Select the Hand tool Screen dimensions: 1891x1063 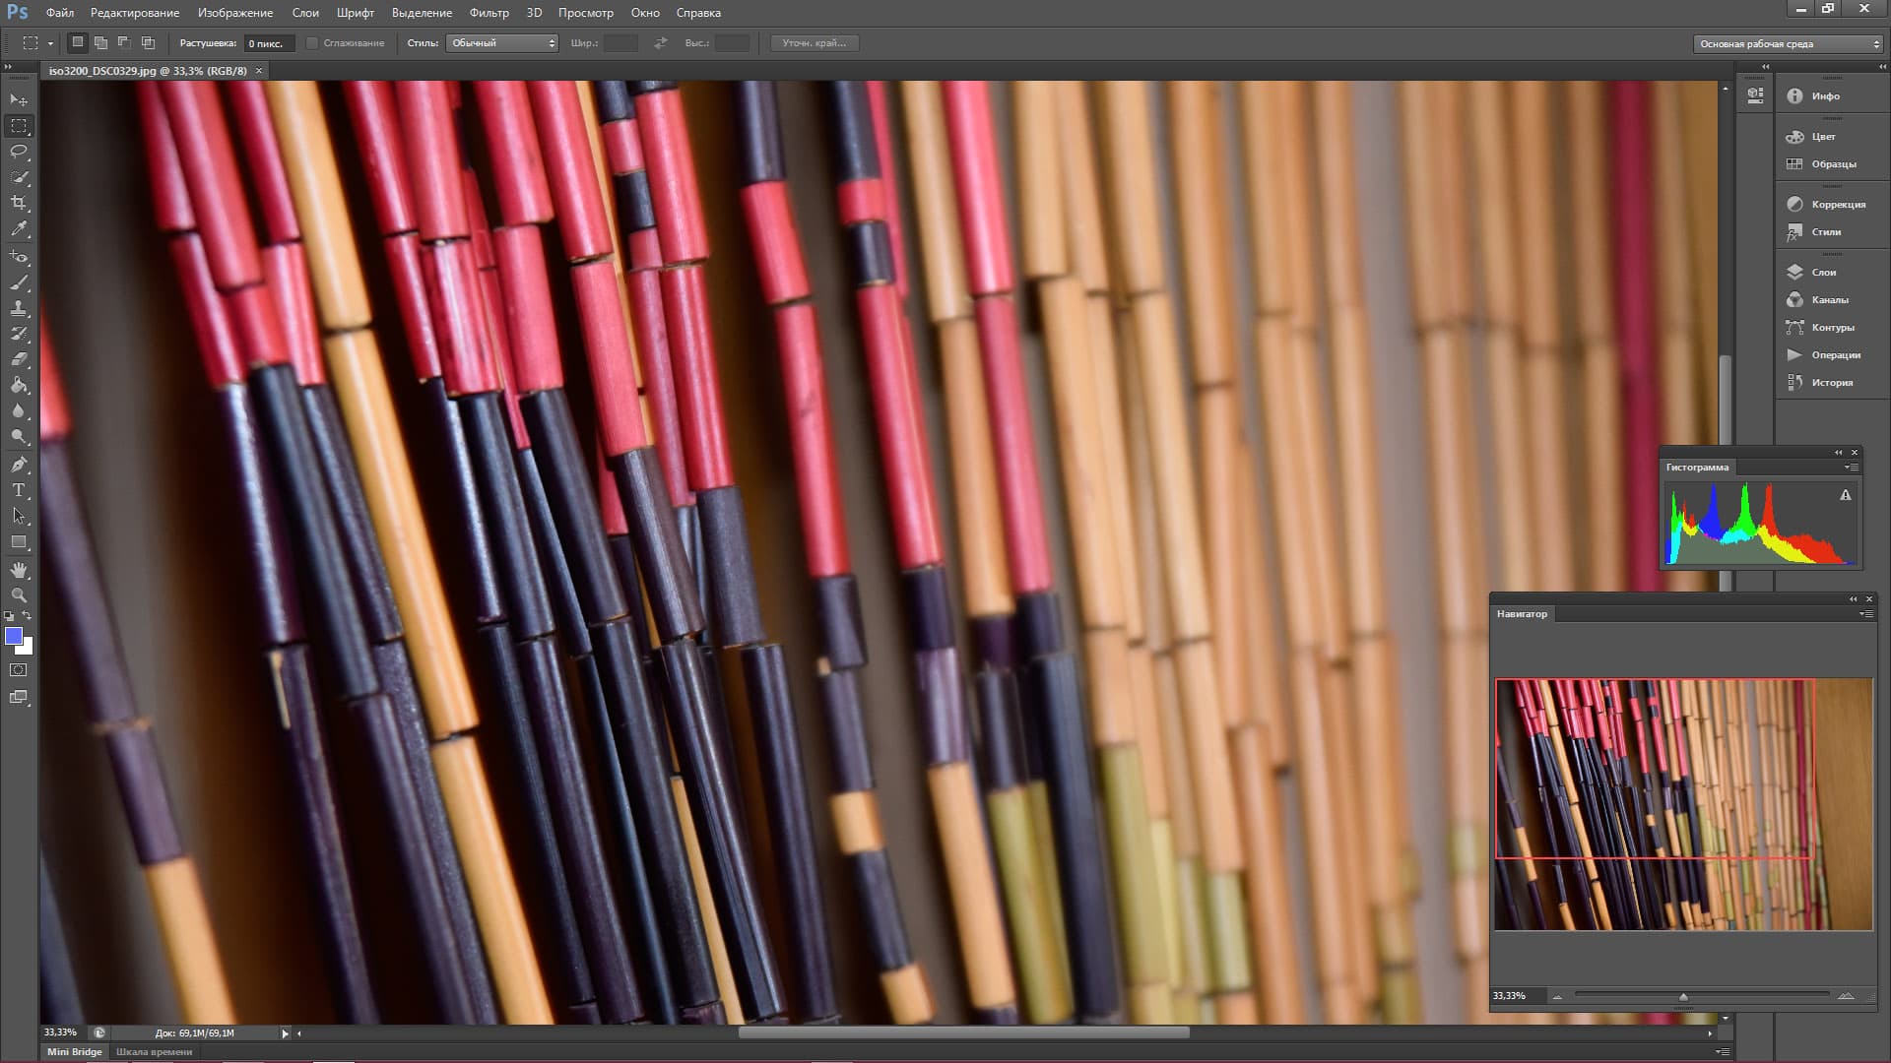pos(19,570)
